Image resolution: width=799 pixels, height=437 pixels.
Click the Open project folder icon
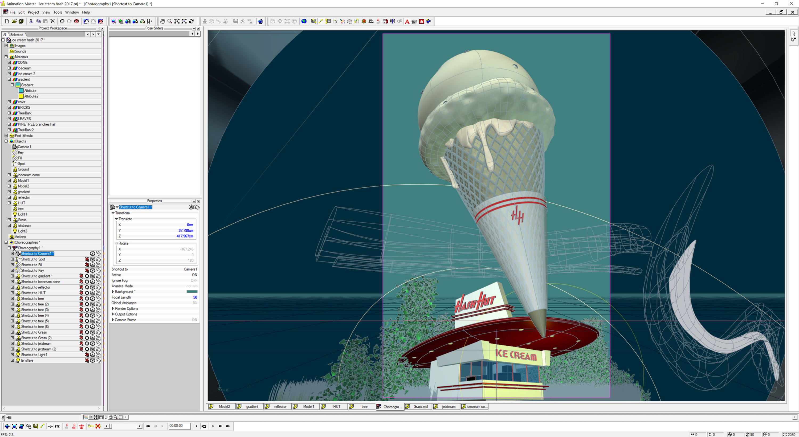(14, 21)
